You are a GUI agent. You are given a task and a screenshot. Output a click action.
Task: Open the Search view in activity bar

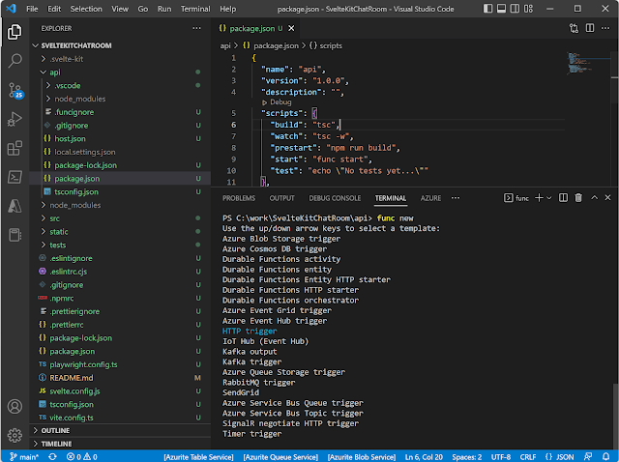pos(15,61)
